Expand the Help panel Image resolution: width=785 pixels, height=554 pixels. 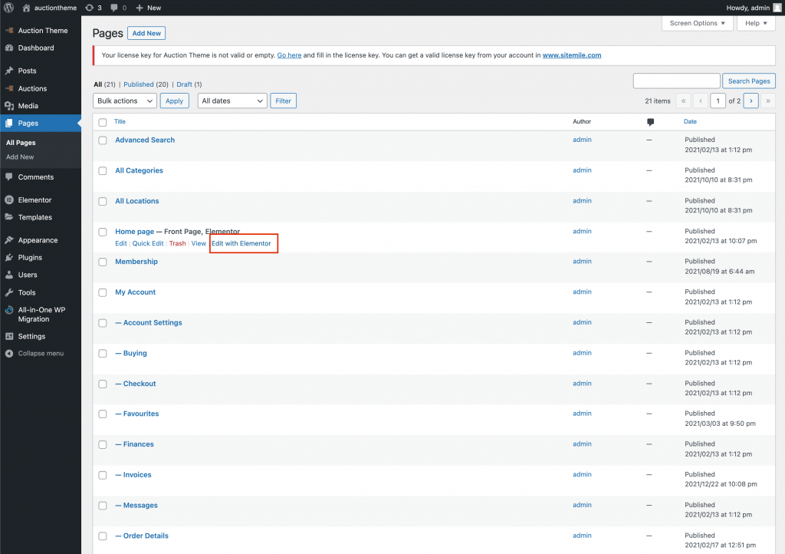756,23
